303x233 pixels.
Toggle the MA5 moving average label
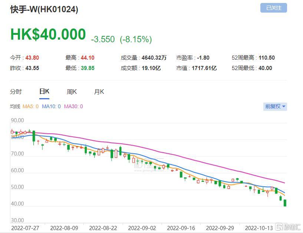30,106
